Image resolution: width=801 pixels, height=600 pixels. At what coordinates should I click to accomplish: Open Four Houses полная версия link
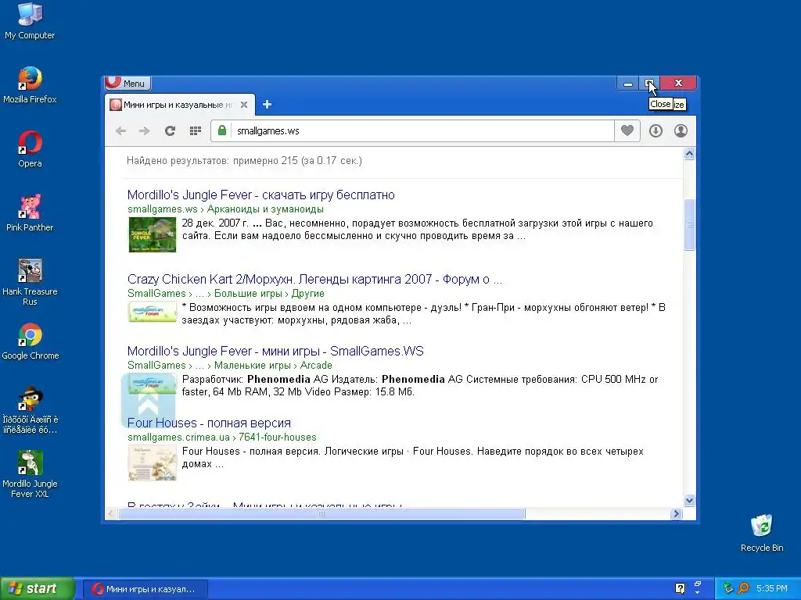coord(209,423)
